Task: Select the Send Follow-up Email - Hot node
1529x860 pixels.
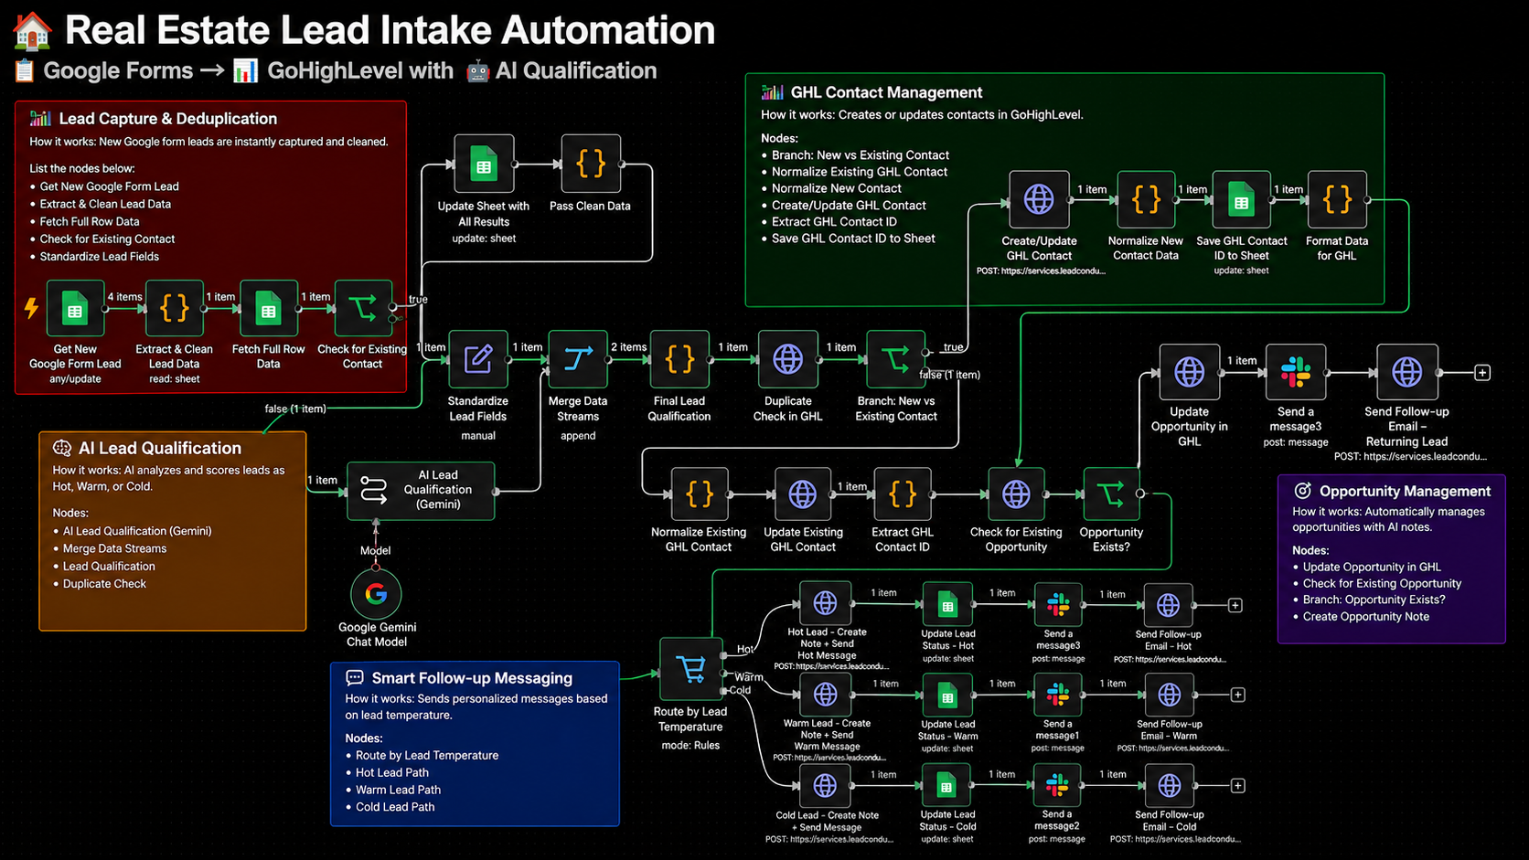Action: click(1168, 605)
